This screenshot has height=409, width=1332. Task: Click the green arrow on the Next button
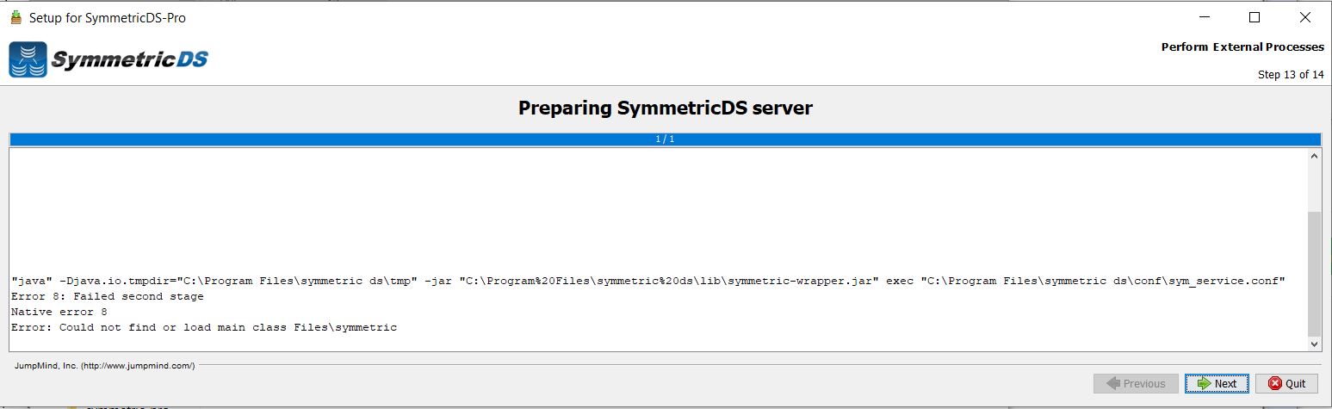[1202, 384]
